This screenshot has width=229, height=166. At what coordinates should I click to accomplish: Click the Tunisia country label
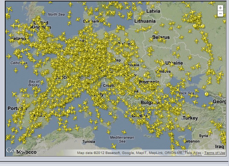click(x=89, y=142)
